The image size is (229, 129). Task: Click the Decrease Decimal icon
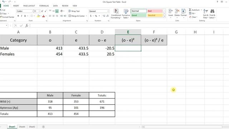(x=107, y=16)
